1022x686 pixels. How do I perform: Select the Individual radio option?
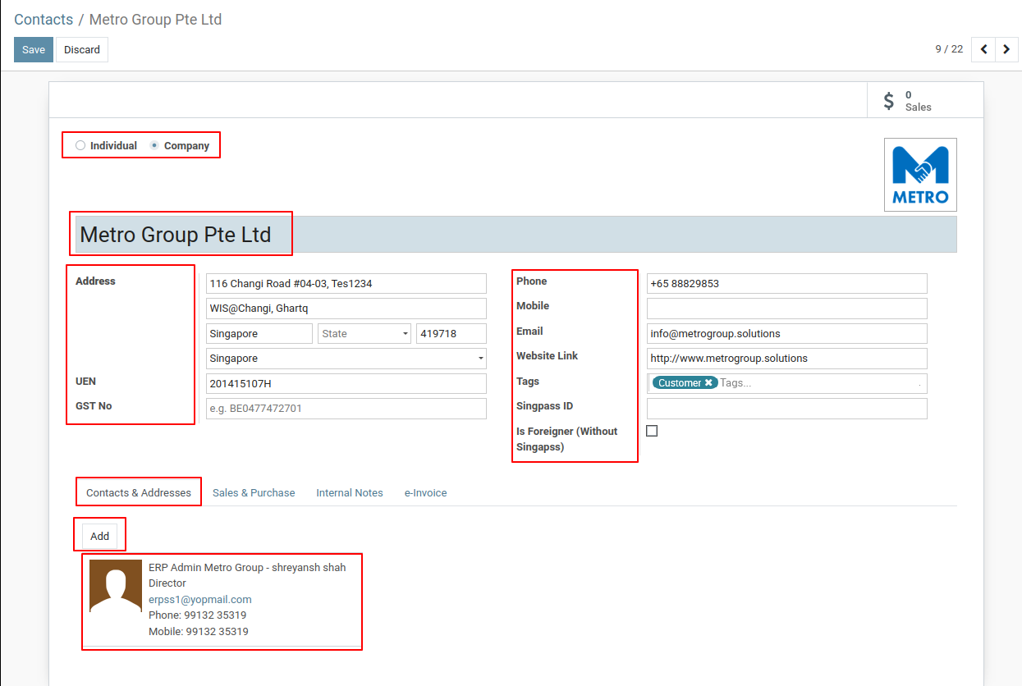coord(80,145)
